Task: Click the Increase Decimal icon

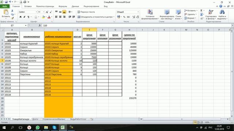Action: coord(134,17)
